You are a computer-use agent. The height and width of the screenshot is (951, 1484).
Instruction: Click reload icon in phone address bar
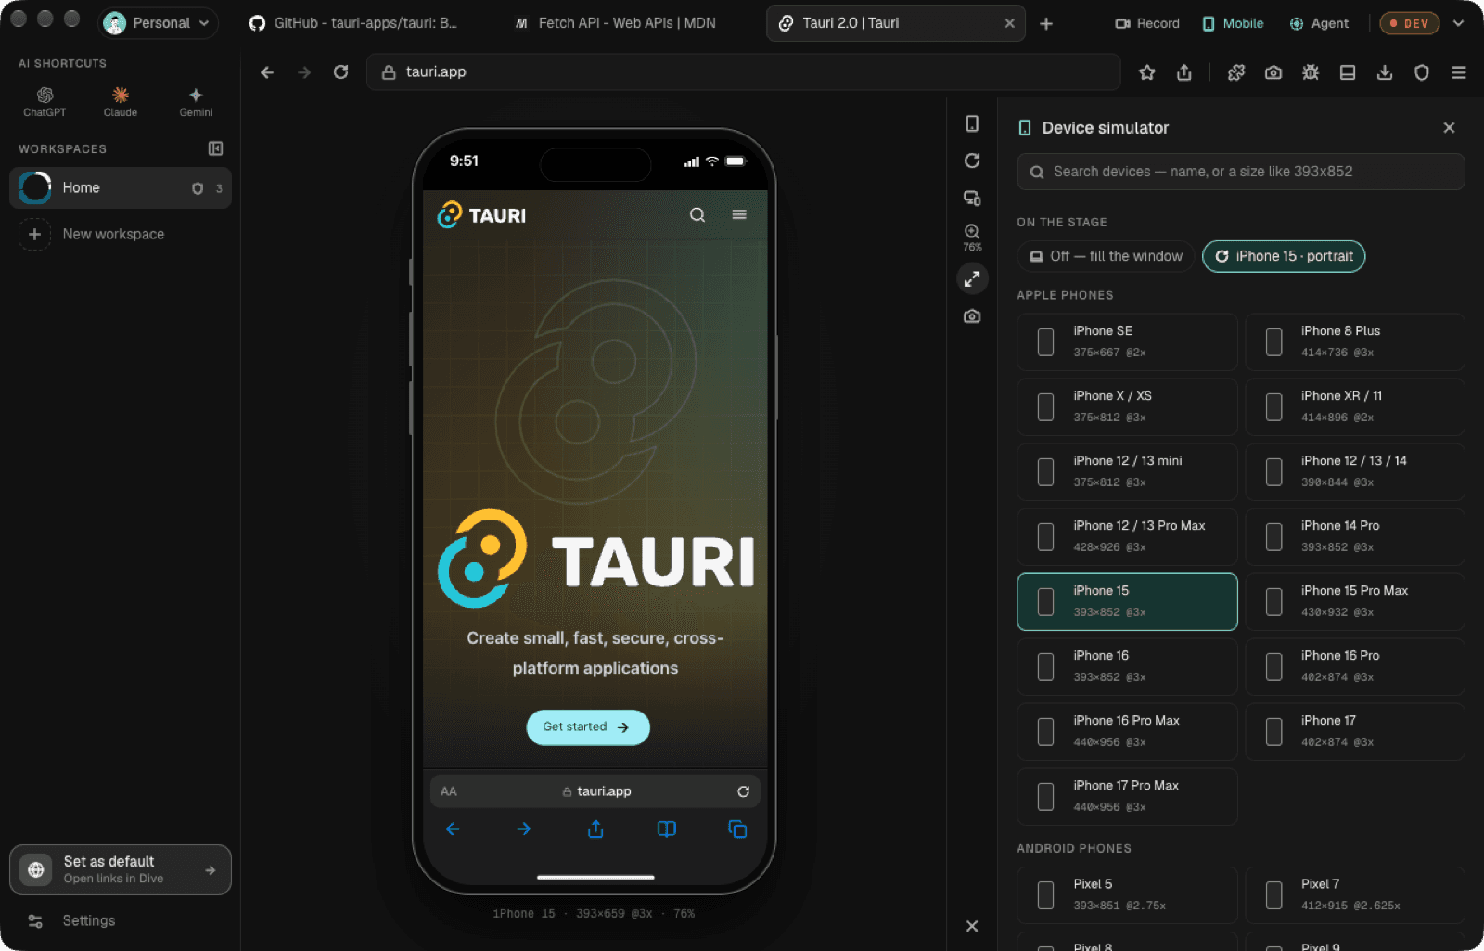coord(743,791)
